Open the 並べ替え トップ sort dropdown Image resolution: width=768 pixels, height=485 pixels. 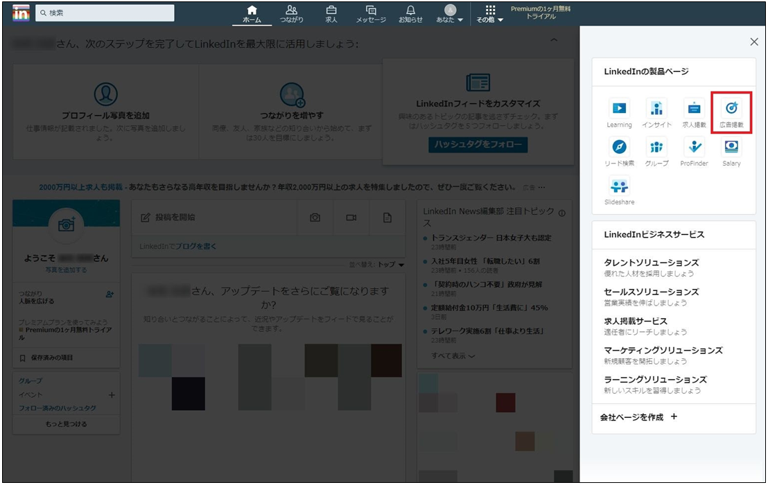376,265
